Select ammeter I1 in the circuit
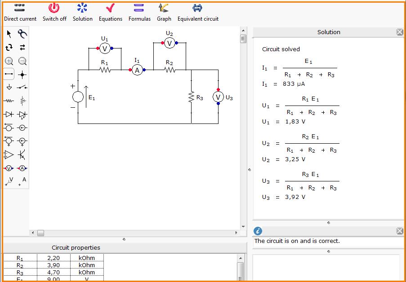 (137, 70)
